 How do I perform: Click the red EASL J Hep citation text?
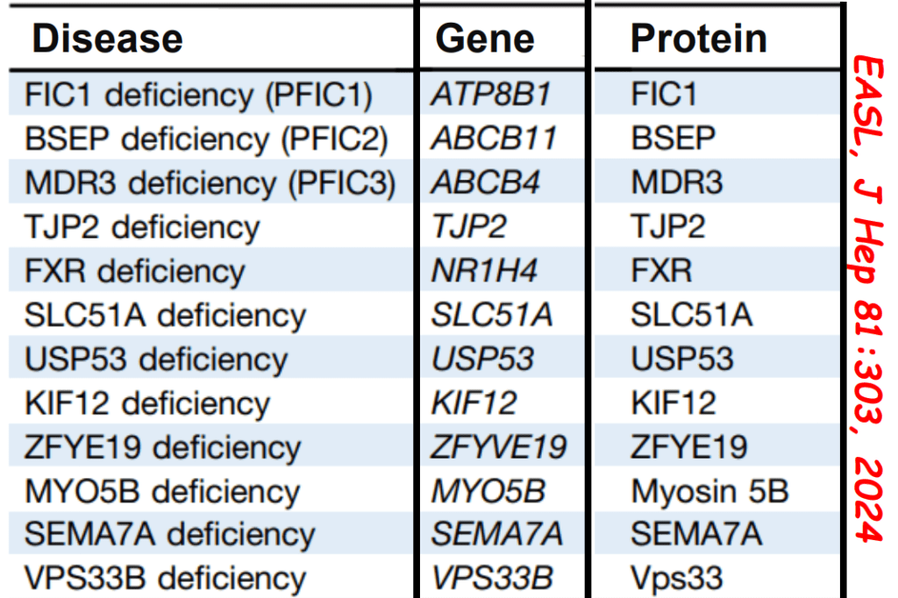tap(870, 298)
